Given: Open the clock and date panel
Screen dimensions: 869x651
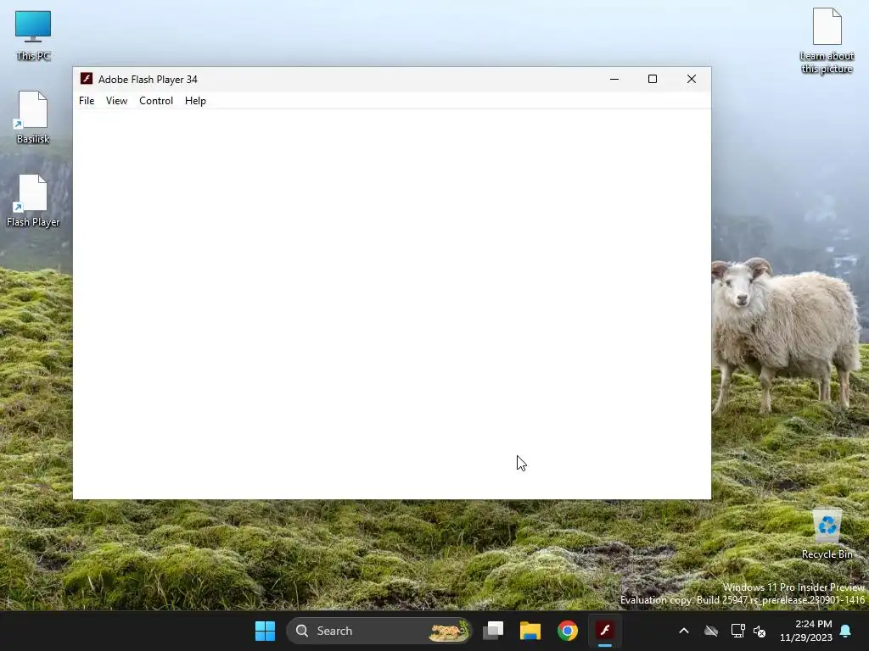Looking at the screenshot, I should (x=806, y=631).
